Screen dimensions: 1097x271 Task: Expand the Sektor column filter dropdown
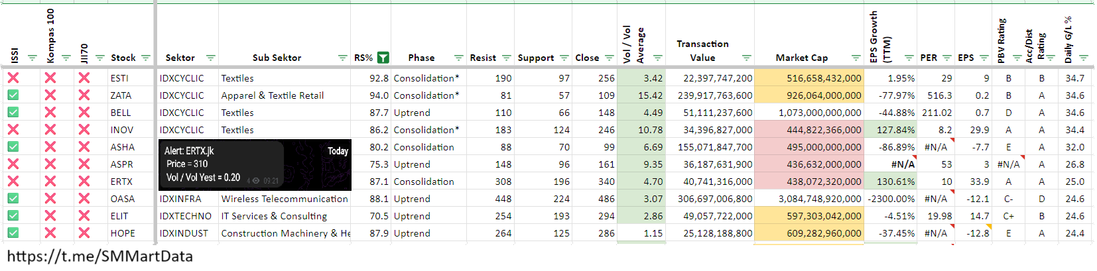(x=210, y=58)
